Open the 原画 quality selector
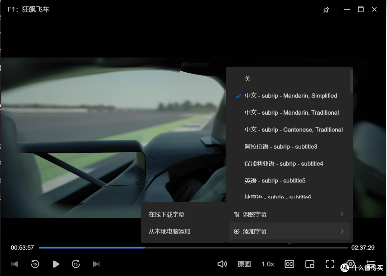 coord(244,264)
